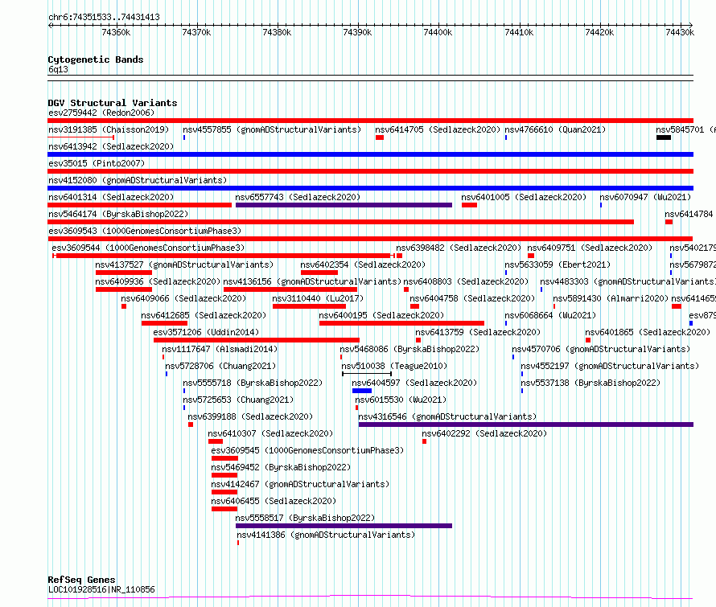The image size is (716, 607).
Task: Select the red nsv6401314 variant bar
Action: click(140, 205)
